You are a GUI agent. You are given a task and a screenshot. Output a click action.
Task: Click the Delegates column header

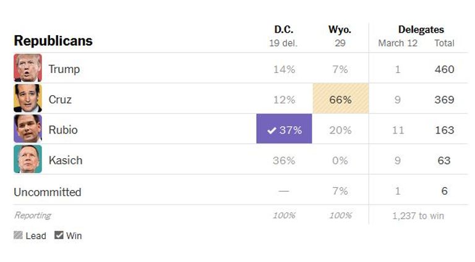[x=421, y=30]
